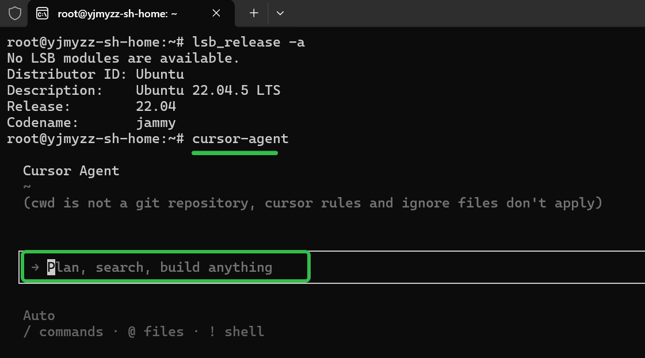The image size is (645, 358).
Task: Select the root@yjmyzz-sh-home tab title
Action: [117, 14]
